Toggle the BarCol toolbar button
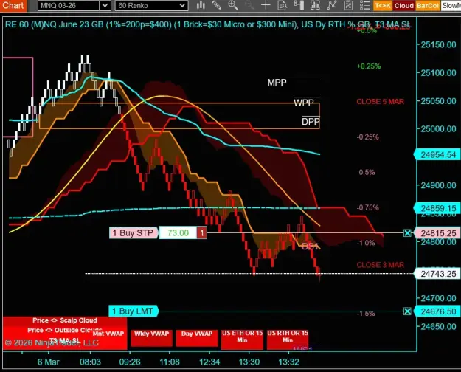 (x=428, y=6)
